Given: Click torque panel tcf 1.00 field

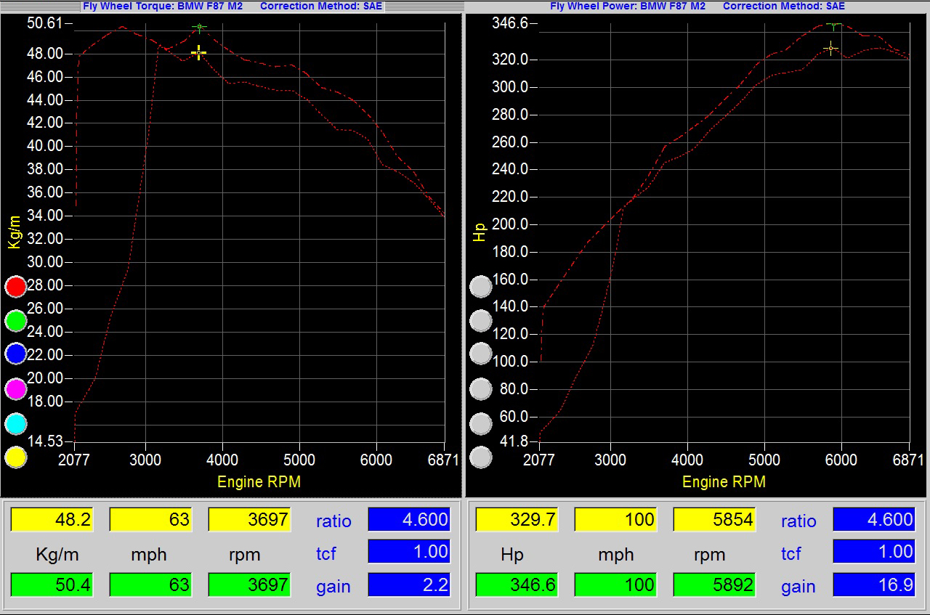Looking at the screenshot, I should [x=409, y=551].
